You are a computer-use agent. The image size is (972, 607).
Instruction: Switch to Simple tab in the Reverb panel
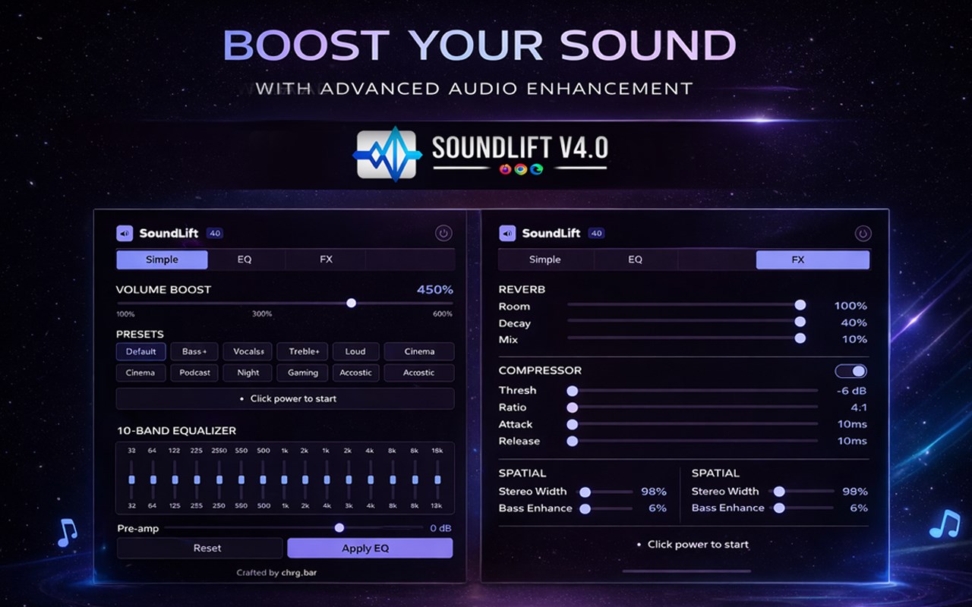[x=545, y=259]
